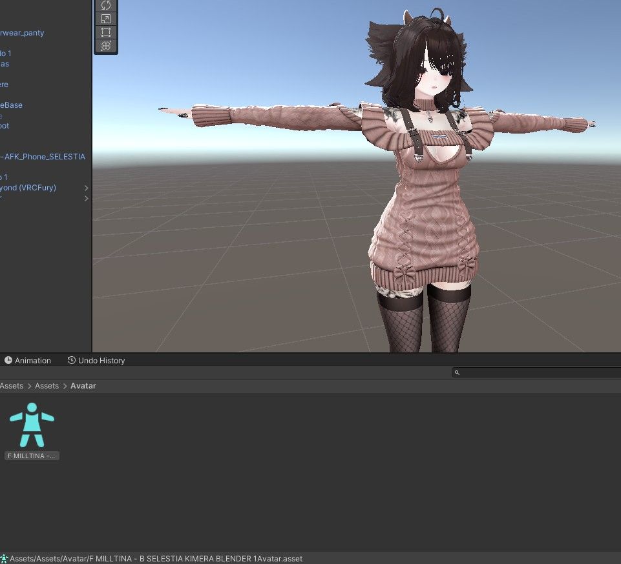Select the hierarchy item ending in 'as'

point(5,64)
